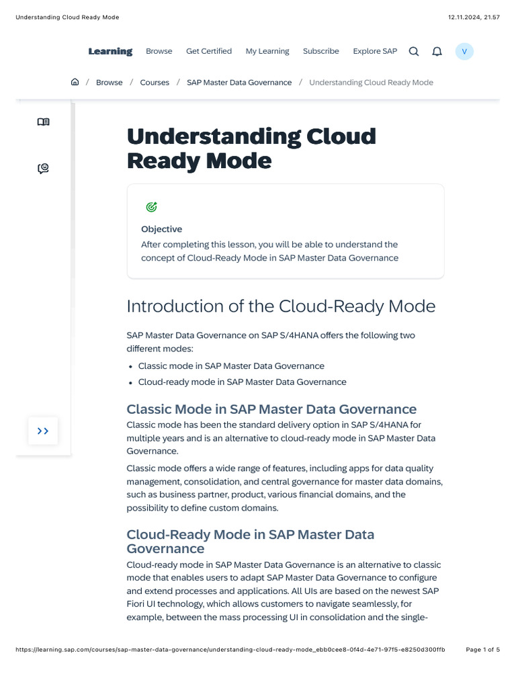Open Get Certified in navigation

[x=209, y=51]
